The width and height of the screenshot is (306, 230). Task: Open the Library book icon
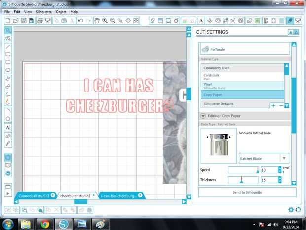(x=8, y=165)
